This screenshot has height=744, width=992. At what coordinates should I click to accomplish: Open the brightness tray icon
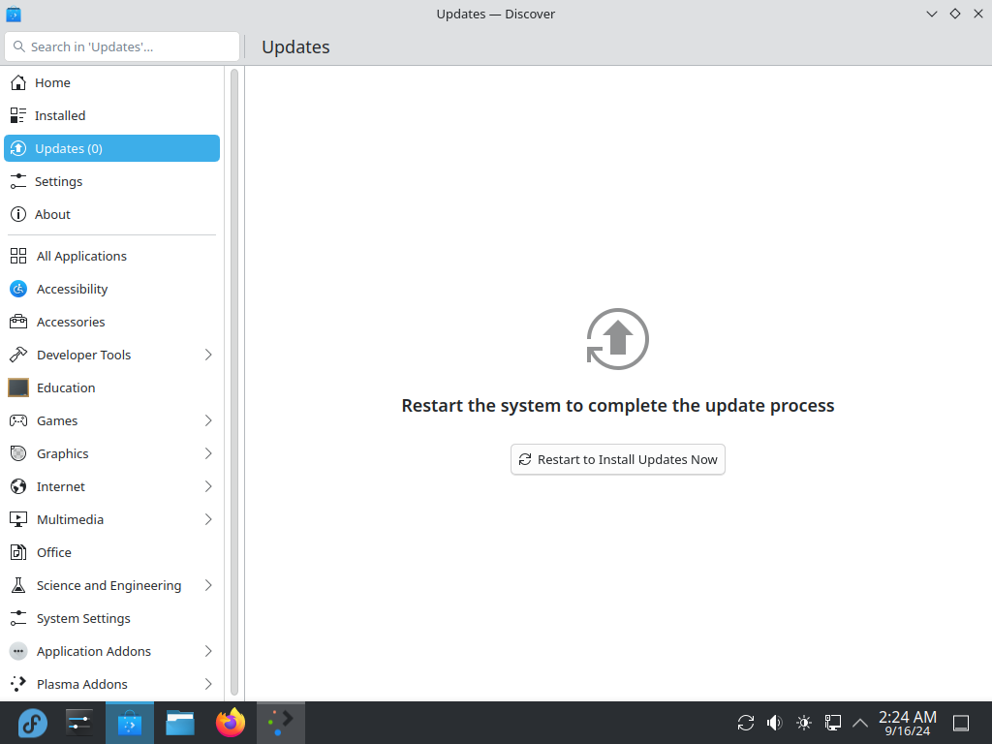(x=804, y=723)
